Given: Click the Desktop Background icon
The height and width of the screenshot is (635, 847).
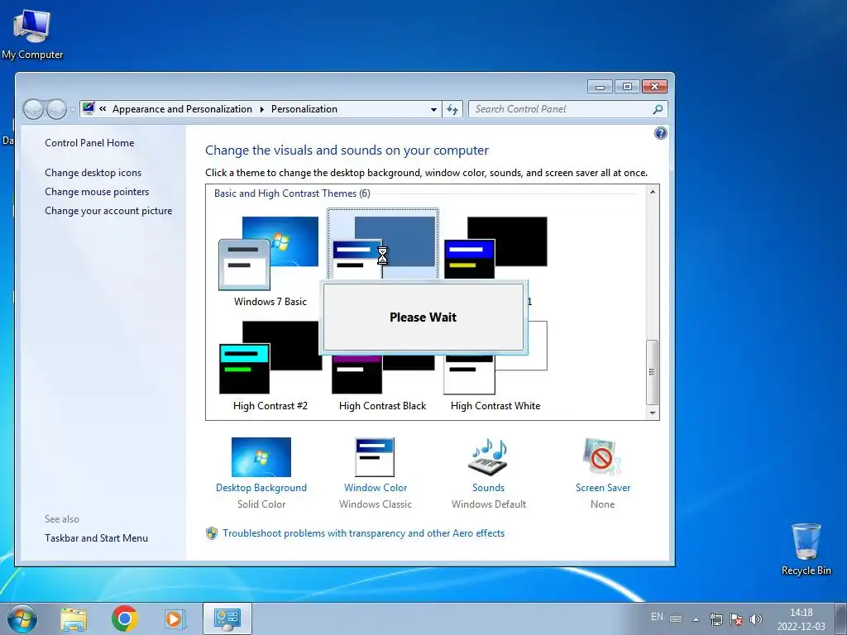Looking at the screenshot, I should click(261, 456).
